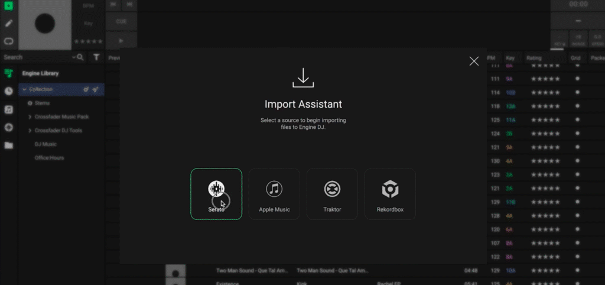Rate the 114 BPM track stars
Viewport: 605px width, 285px height.
(545, 93)
